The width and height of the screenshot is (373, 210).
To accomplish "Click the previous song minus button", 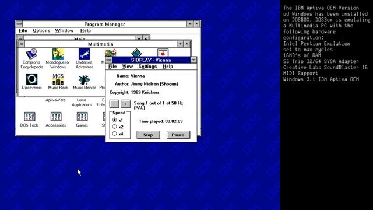I will (x=114, y=104).
